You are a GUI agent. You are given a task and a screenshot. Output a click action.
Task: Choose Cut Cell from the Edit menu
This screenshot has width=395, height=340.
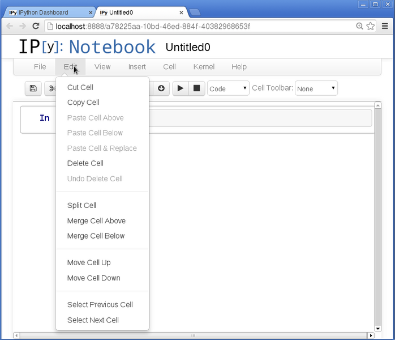click(x=102, y=87)
